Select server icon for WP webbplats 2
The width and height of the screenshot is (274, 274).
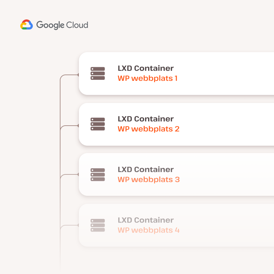point(98,124)
